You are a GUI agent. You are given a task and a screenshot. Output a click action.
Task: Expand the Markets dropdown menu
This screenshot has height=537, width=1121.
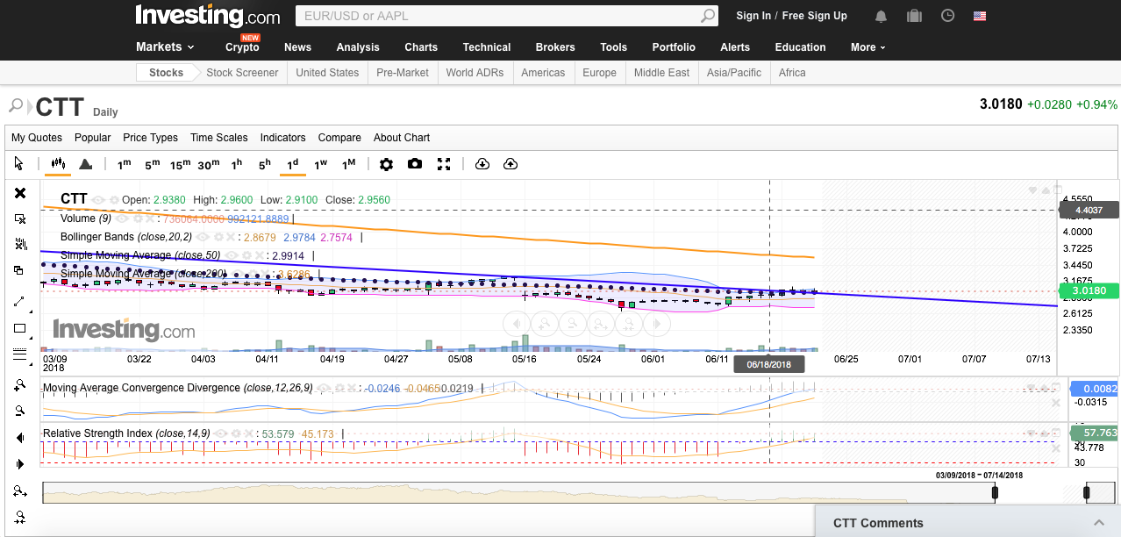[x=165, y=47]
